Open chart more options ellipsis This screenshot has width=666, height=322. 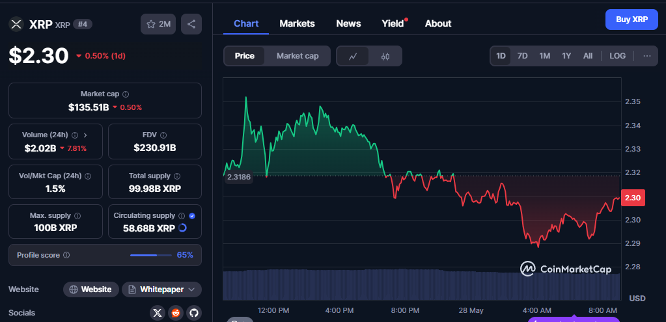coord(647,56)
